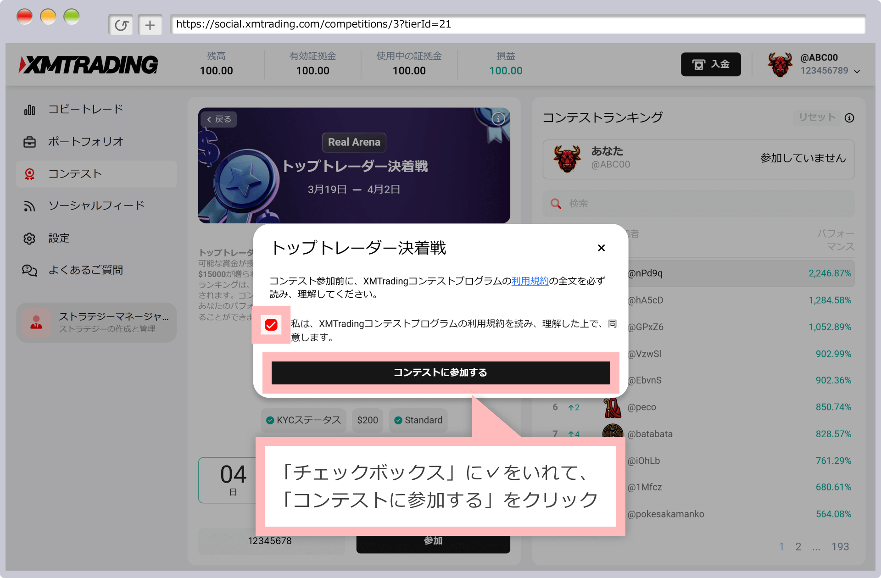Click the browser URL address bar

point(518,24)
